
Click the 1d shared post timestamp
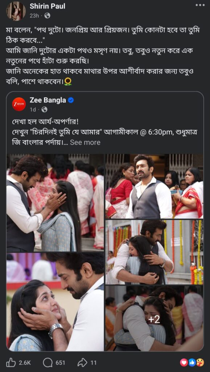[33, 109]
